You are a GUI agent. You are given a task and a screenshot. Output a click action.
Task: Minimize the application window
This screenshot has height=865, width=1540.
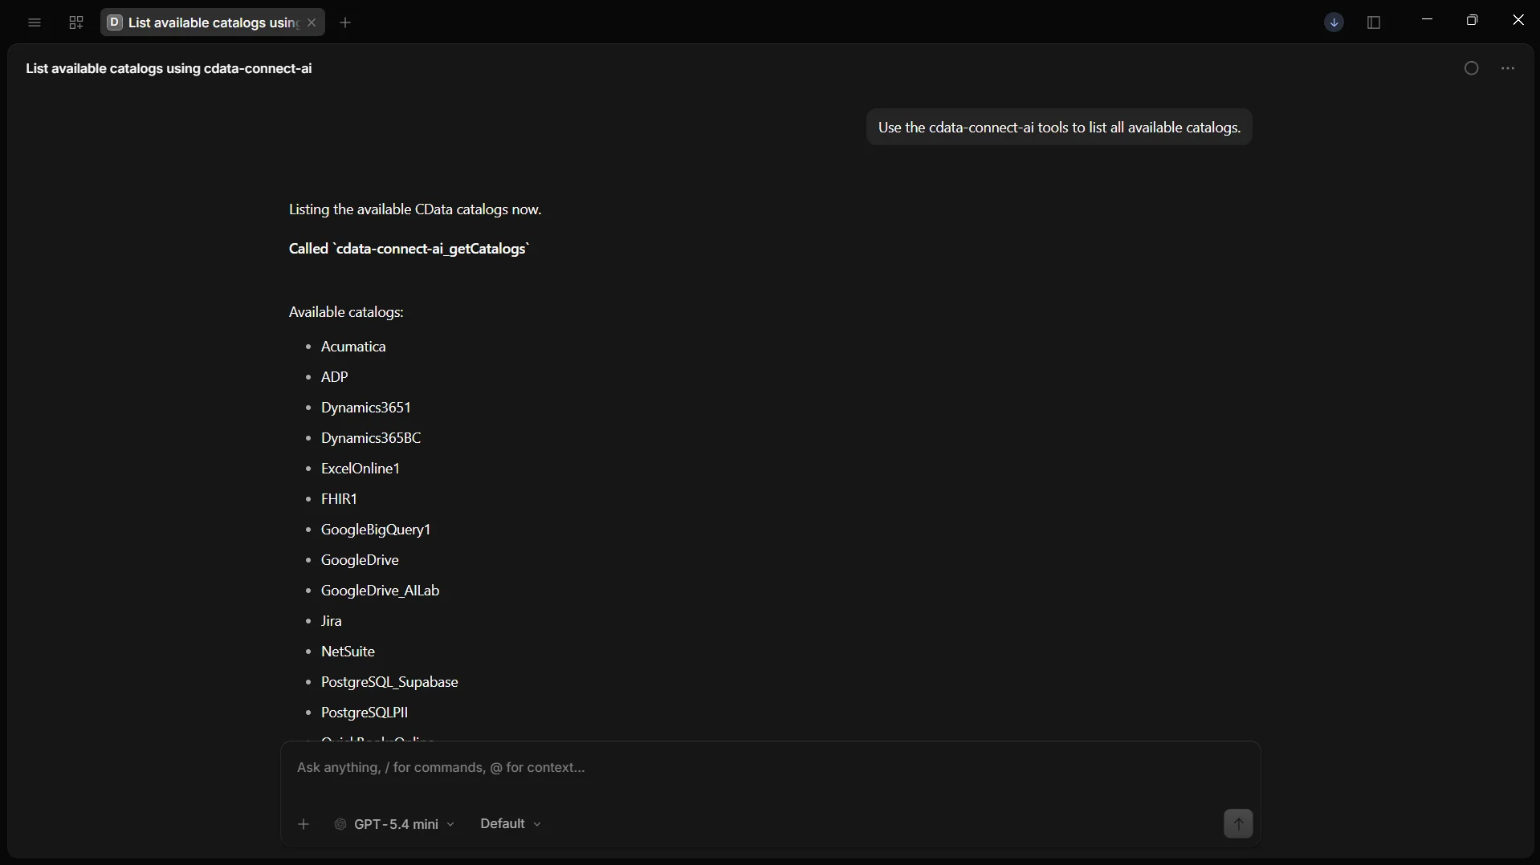pyautogui.click(x=1427, y=20)
